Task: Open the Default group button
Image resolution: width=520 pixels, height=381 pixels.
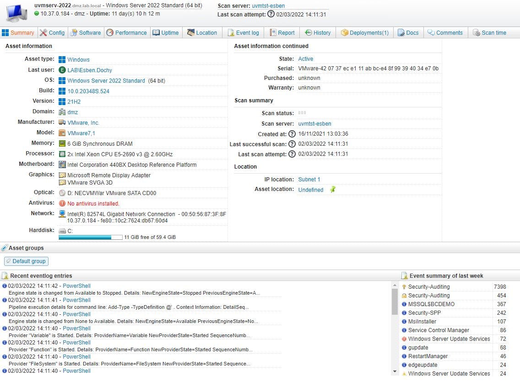Action: coord(26,261)
